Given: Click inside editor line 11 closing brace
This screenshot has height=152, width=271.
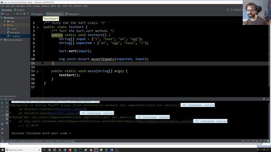Looking at the screenshot, I should pyautogui.click(x=53, y=63).
